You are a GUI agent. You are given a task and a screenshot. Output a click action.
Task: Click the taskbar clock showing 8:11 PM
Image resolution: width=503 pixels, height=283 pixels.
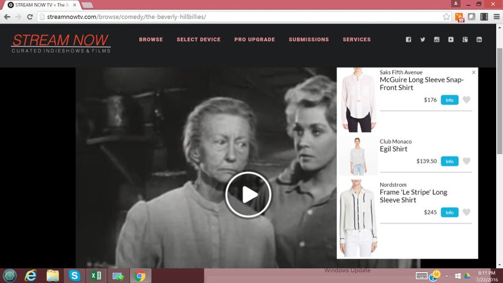point(486,276)
